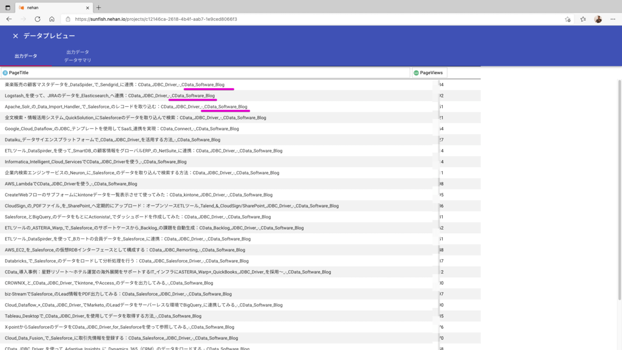
Task: Select row starting 企業内検索エンジンサービスの_Neuron
Action: click(241, 173)
